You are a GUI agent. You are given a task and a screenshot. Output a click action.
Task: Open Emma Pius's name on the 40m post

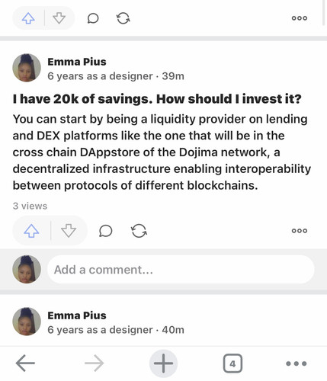coord(77,315)
